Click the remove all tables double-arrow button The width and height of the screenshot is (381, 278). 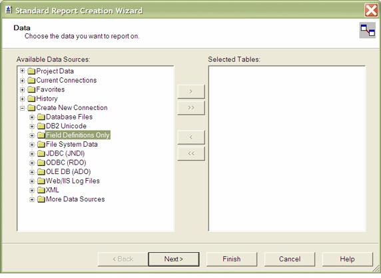(x=191, y=153)
